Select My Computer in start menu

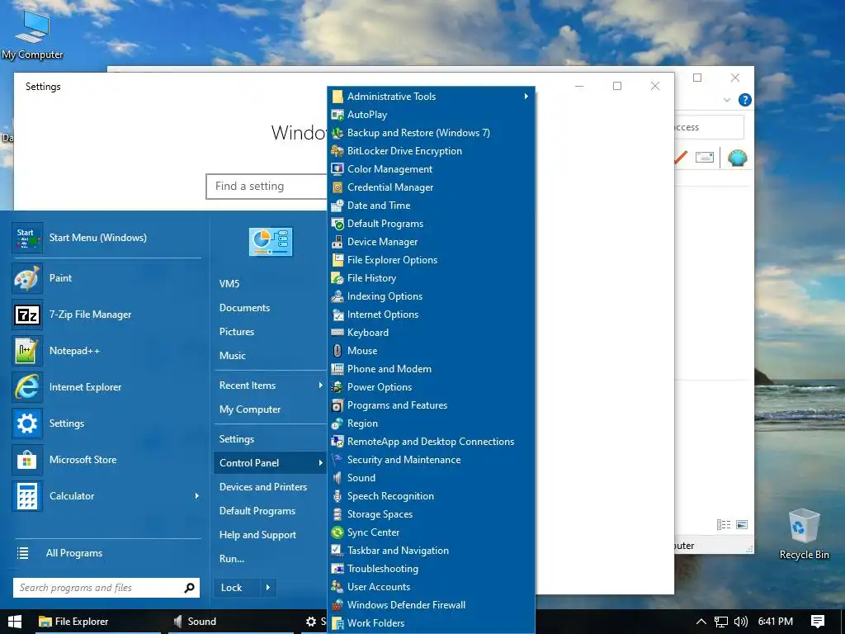coord(270,409)
